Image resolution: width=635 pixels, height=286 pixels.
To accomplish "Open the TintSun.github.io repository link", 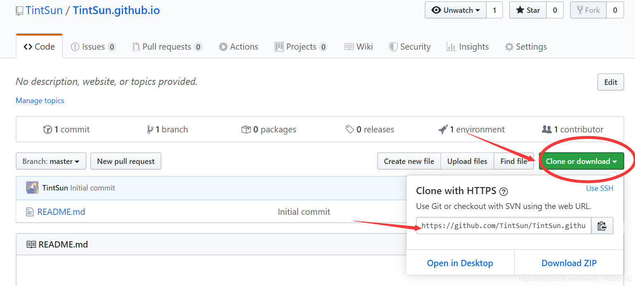I will [x=116, y=10].
